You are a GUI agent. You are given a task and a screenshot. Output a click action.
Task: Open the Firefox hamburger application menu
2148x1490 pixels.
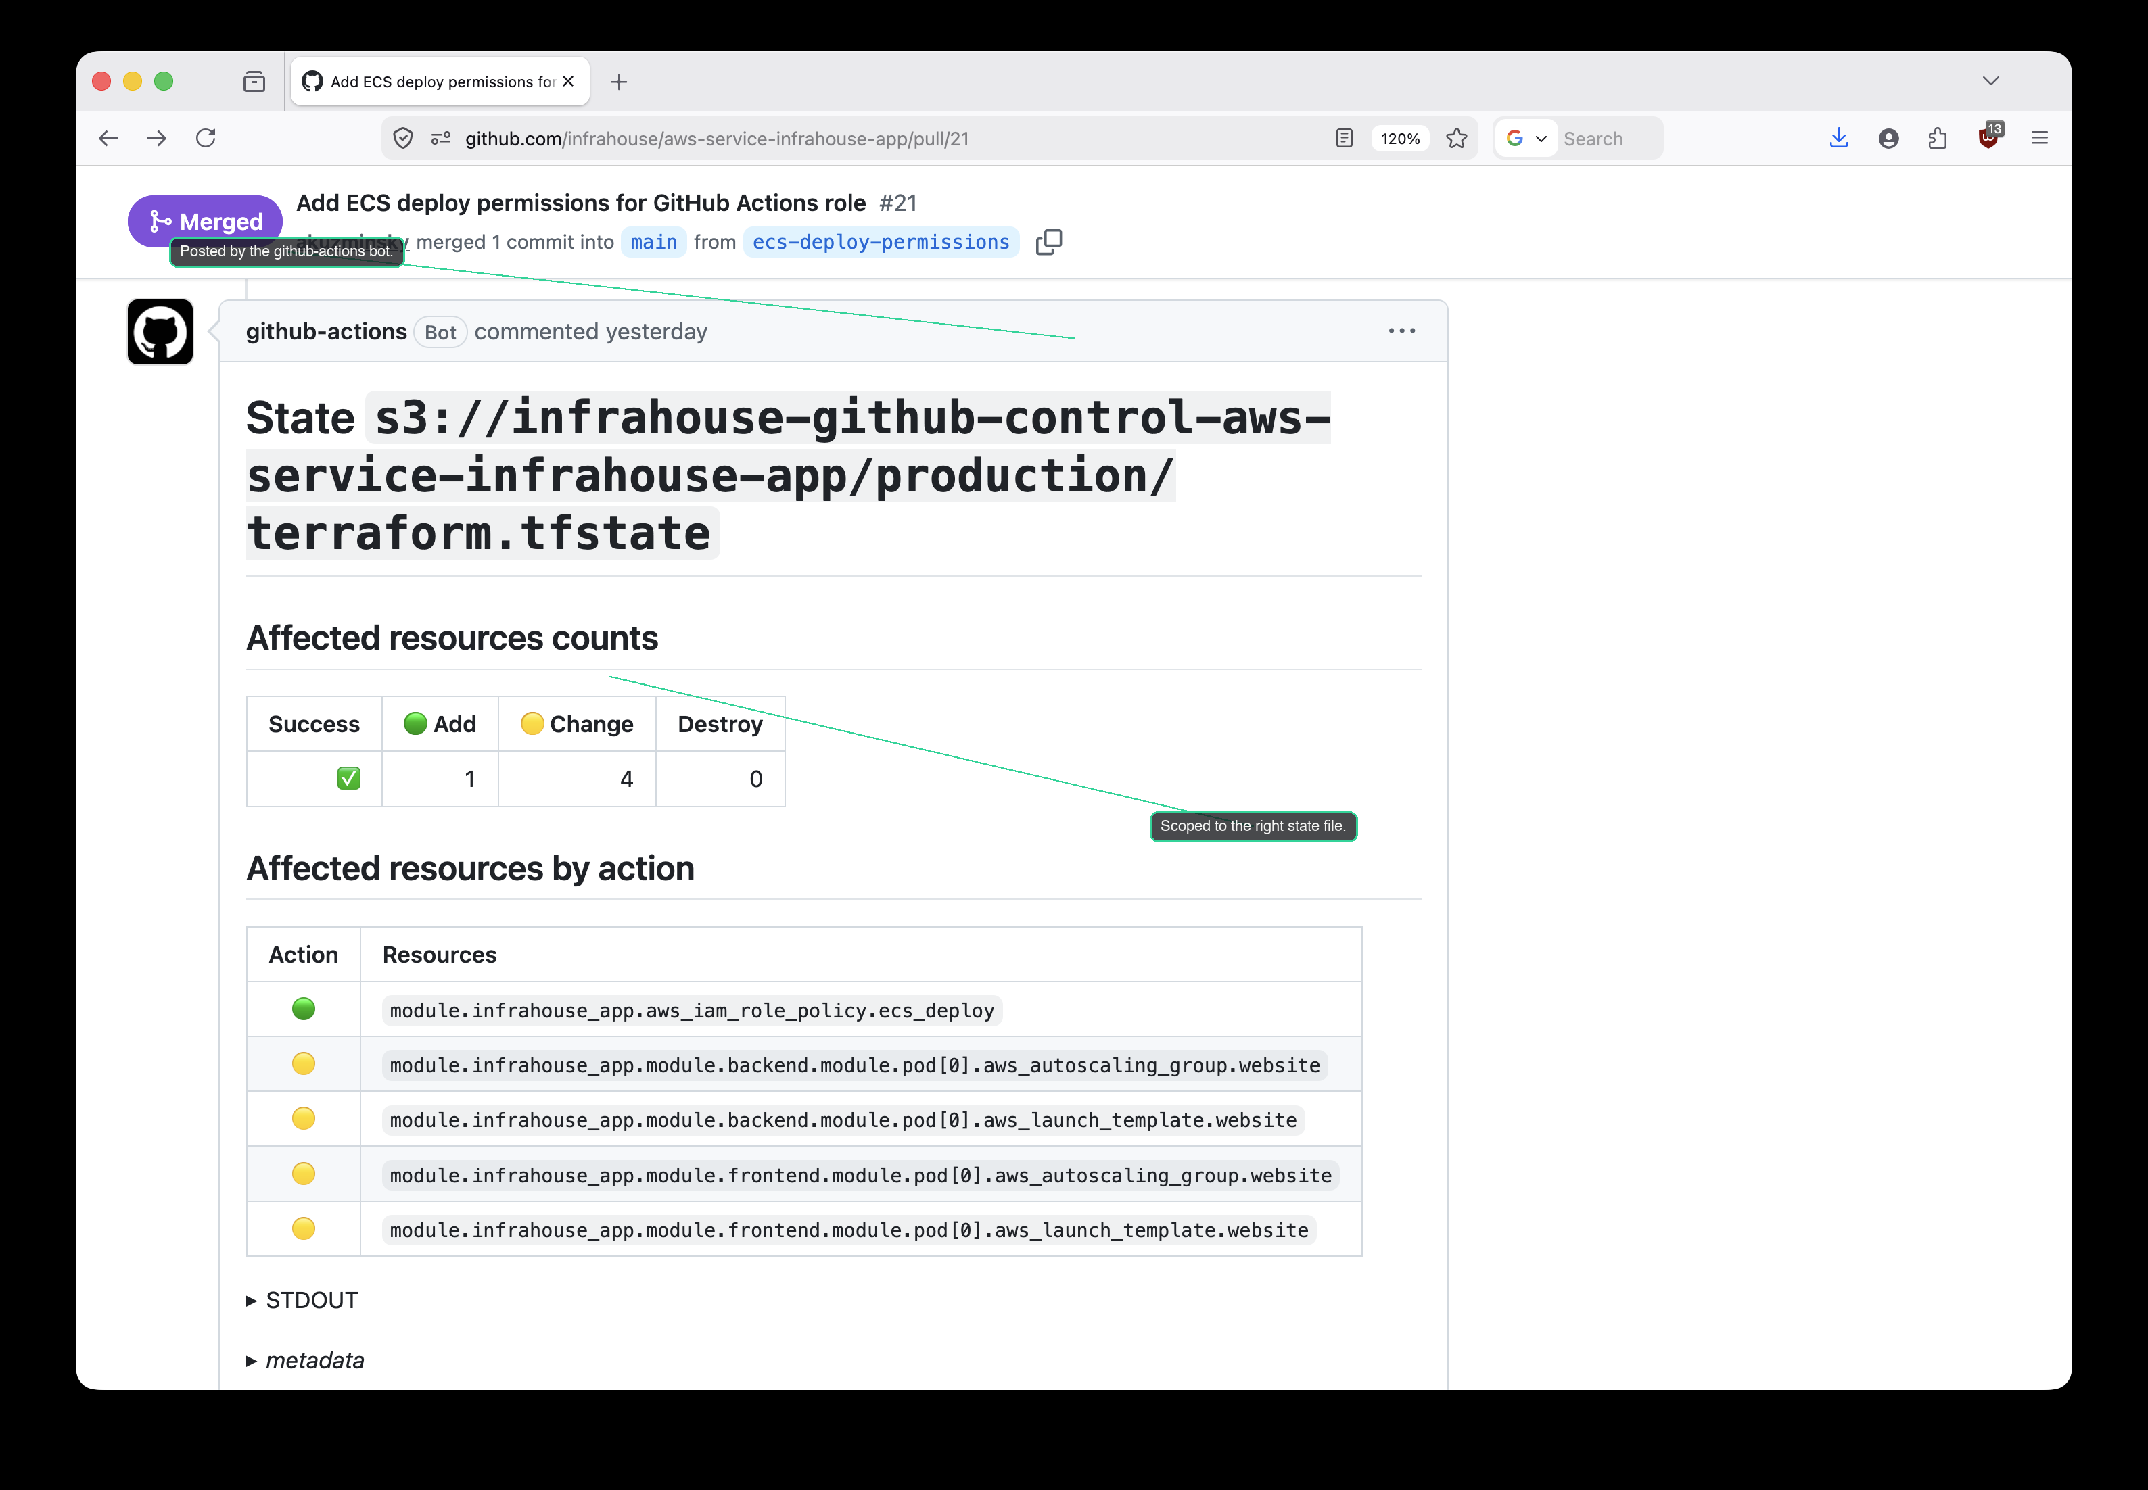click(2040, 138)
